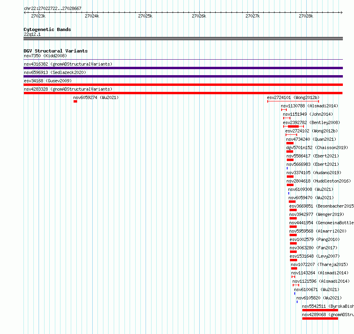Click the nsv7350 (Kidd2008) variant label
This screenshot has height=334, width=354.
[45, 56]
